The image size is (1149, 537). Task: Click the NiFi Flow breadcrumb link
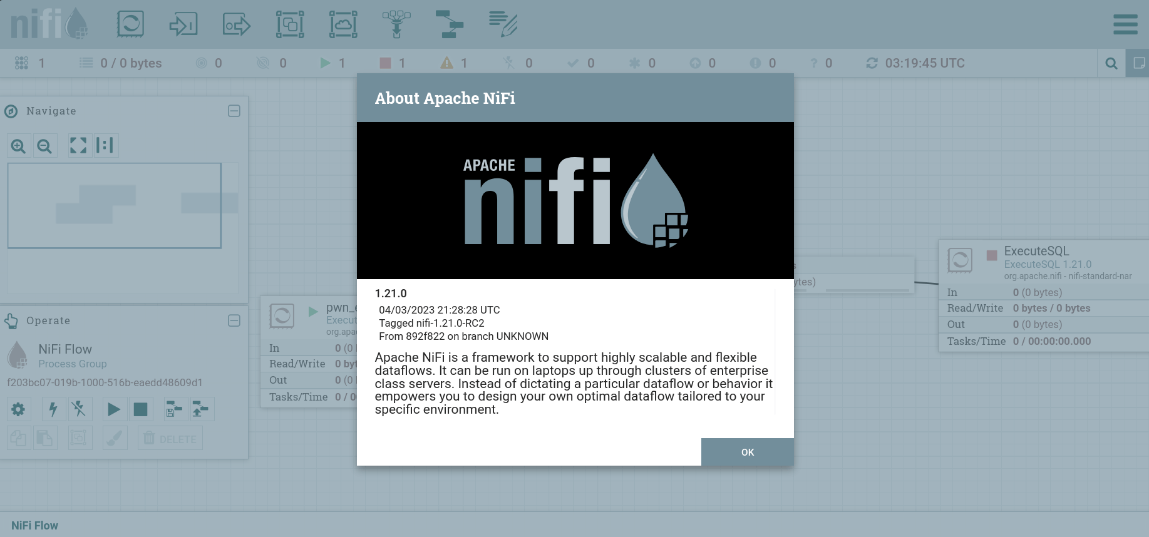point(34,526)
